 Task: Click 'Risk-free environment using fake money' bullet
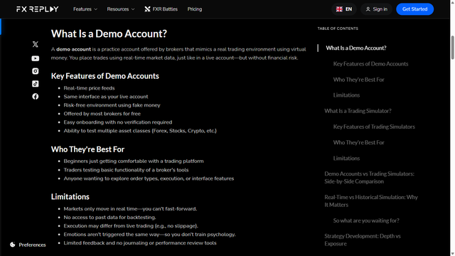tap(112, 105)
